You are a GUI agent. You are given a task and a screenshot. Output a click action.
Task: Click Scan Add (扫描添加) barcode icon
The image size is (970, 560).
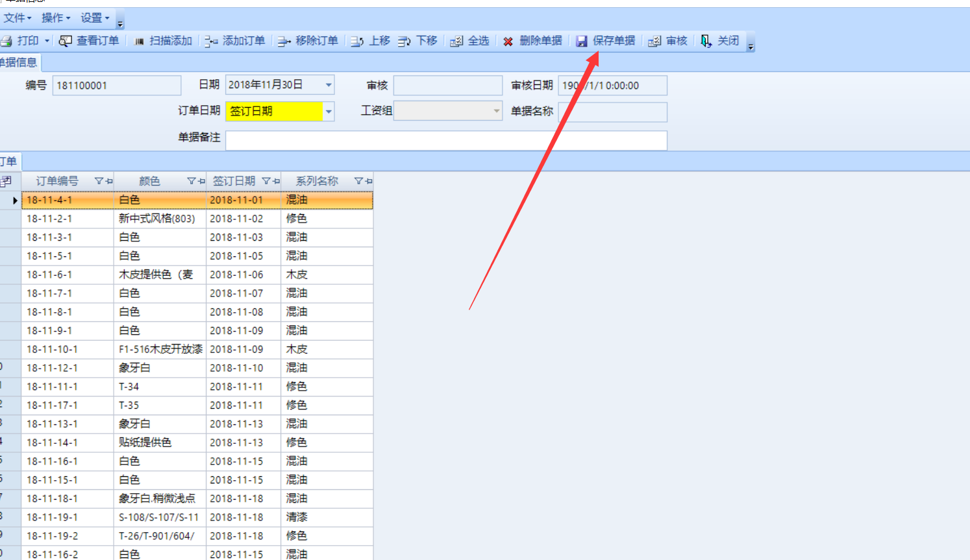[x=139, y=41]
